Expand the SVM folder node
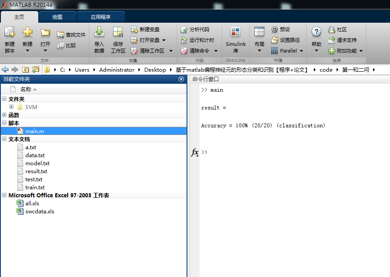The height and width of the screenshot is (277, 390). click(x=12, y=107)
